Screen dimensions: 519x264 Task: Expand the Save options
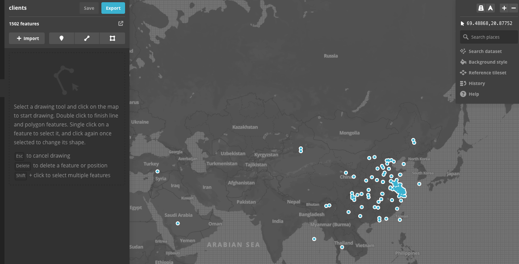click(x=88, y=8)
